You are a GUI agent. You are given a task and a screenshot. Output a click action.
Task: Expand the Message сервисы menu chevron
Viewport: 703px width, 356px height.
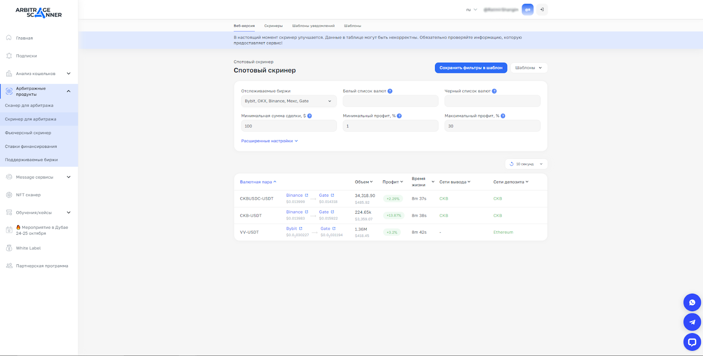(x=69, y=177)
